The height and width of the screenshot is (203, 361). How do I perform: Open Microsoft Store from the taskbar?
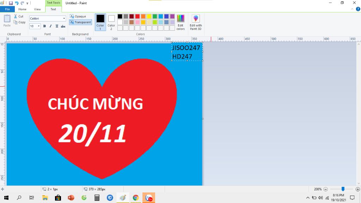point(58,198)
